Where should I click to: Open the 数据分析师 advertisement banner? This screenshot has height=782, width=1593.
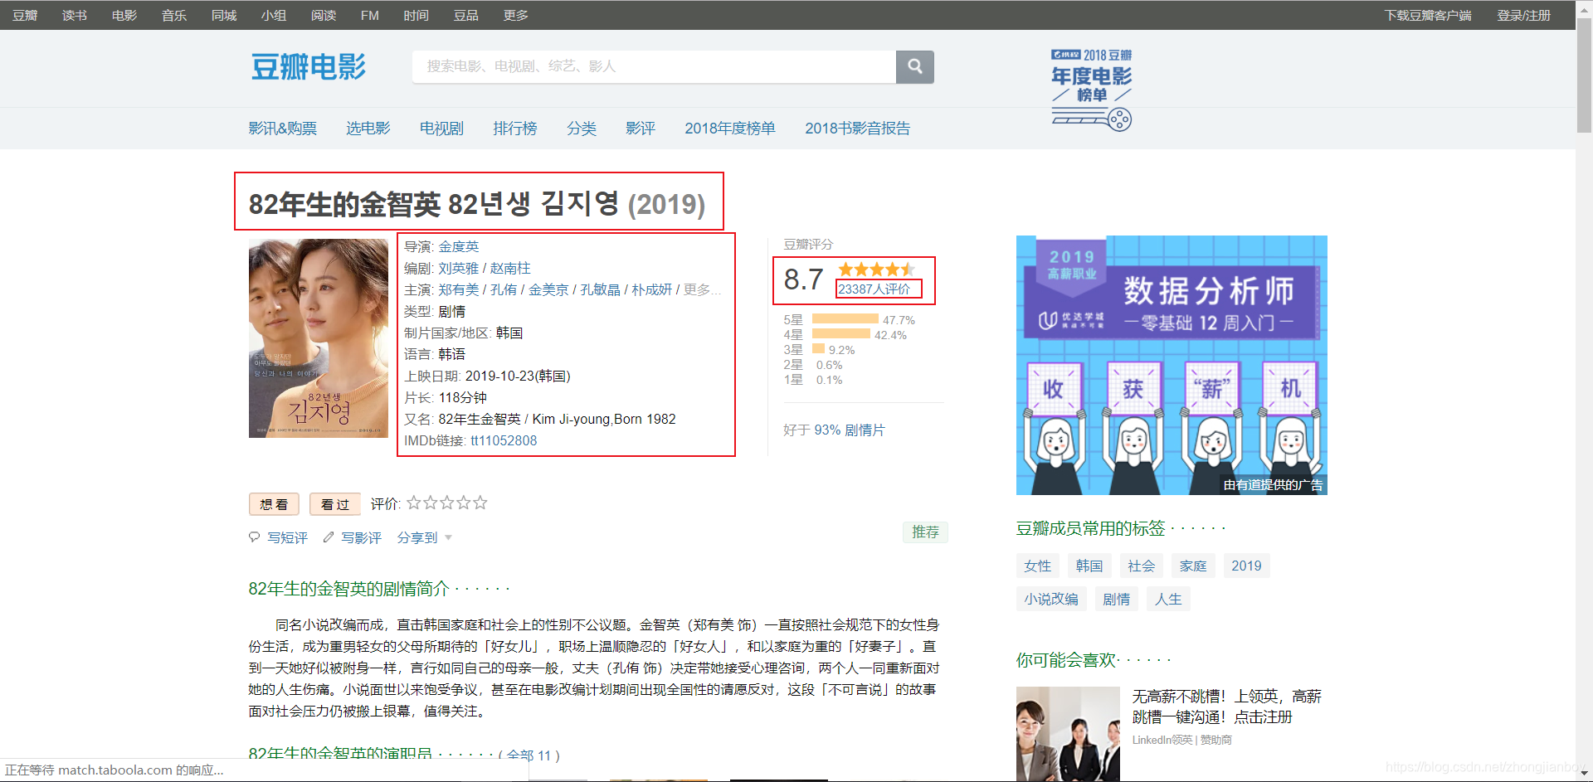point(1172,365)
